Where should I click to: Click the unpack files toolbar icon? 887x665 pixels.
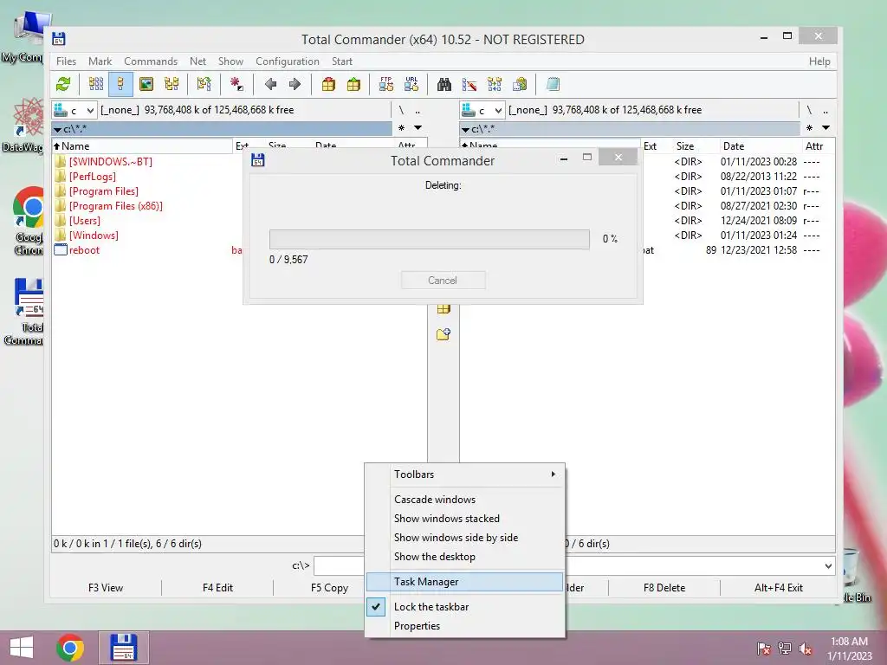click(x=353, y=84)
